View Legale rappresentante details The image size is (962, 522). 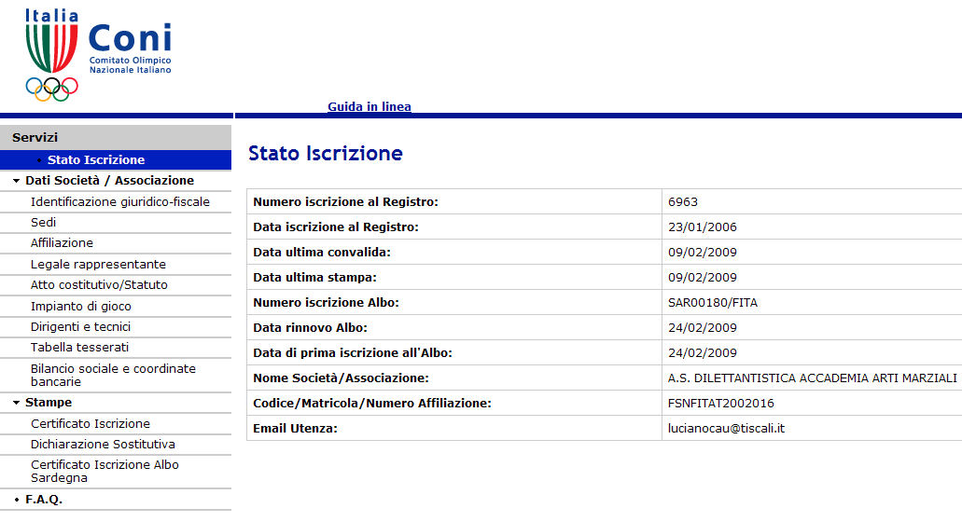click(98, 264)
